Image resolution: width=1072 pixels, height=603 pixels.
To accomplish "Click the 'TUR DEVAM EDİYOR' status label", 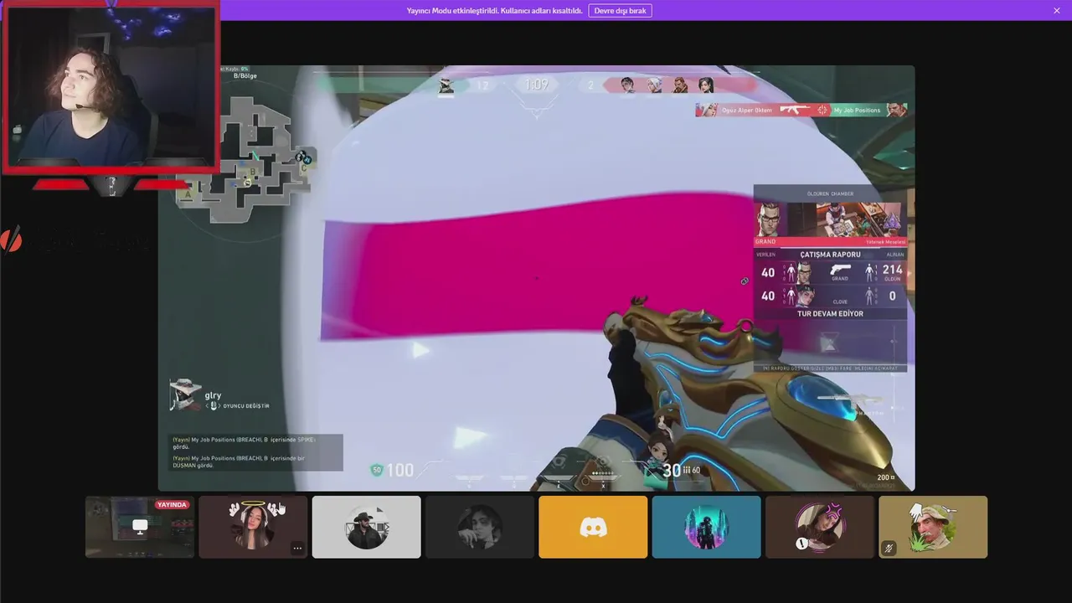I will (830, 314).
